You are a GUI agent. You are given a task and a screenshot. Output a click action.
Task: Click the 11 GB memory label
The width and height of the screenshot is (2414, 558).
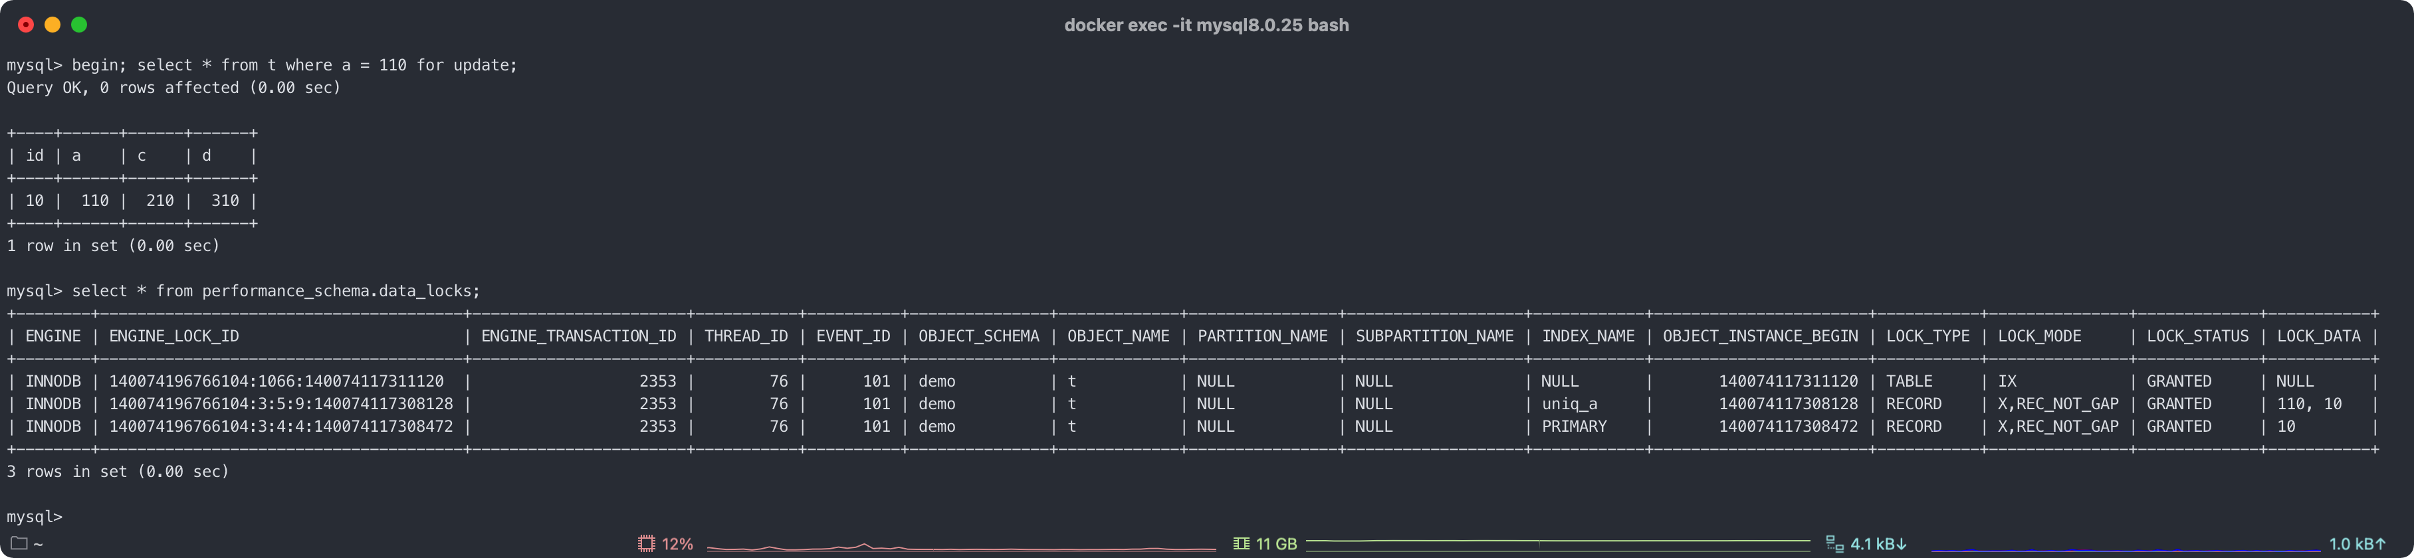click(1275, 544)
